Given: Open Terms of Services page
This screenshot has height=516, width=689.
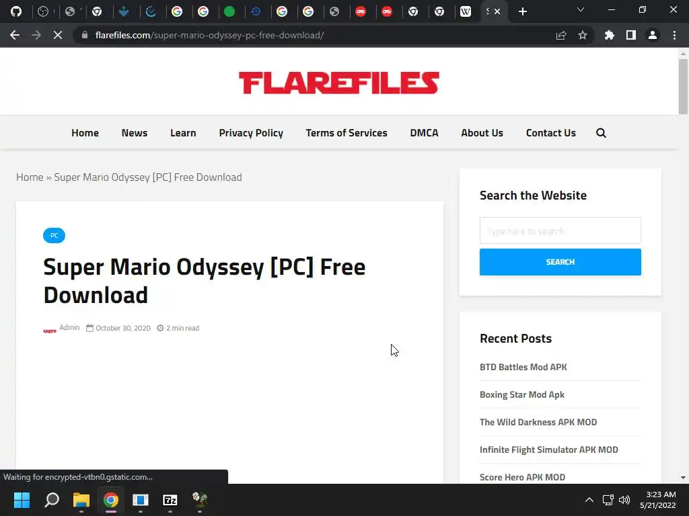Looking at the screenshot, I should 347,133.
